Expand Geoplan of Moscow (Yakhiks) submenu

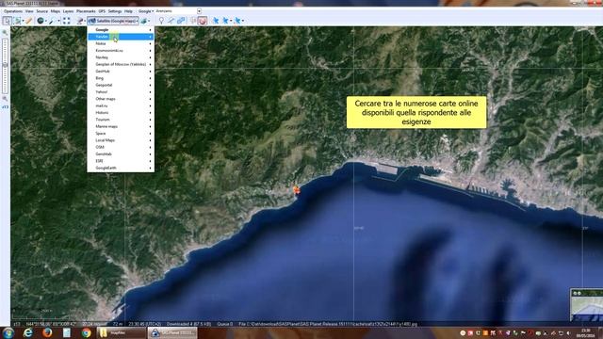[x=121, y=64]
